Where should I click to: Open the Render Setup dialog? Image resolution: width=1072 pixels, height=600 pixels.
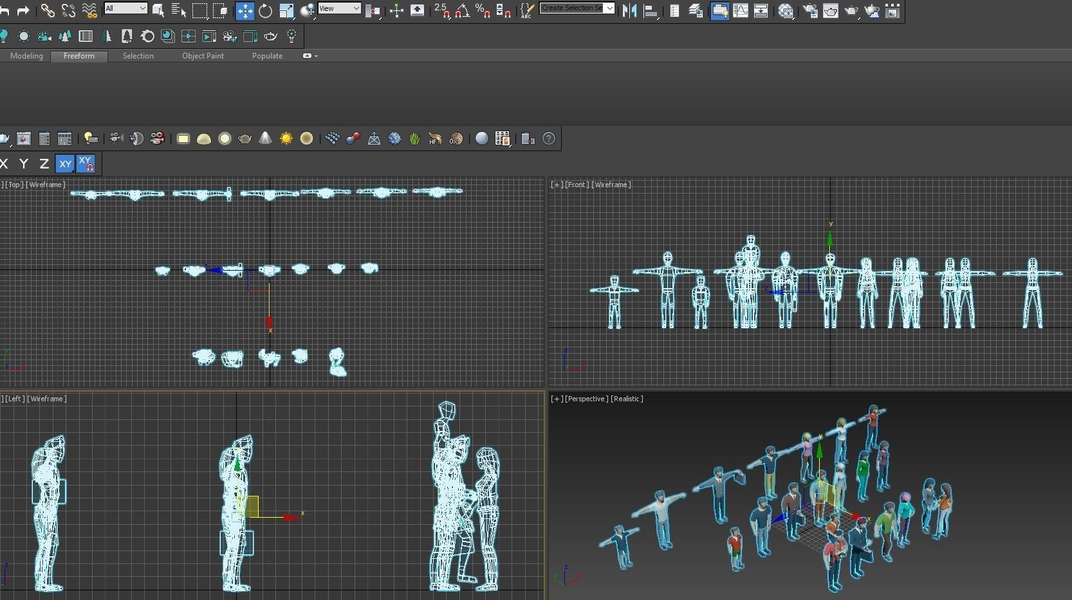[810, 10]
